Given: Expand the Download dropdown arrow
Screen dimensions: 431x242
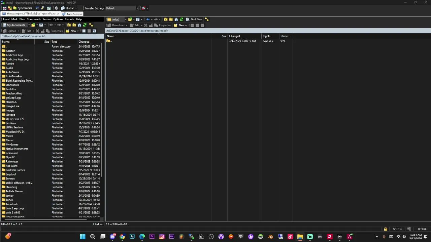Looking at the screenshot, I should [127, 25].
